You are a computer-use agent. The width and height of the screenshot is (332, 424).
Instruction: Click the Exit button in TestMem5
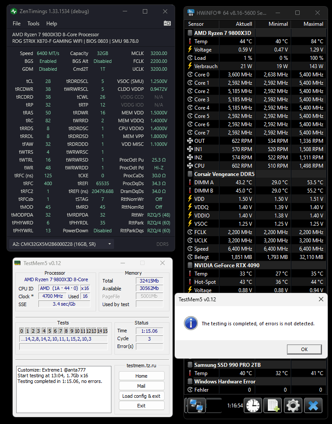[141, 406]
